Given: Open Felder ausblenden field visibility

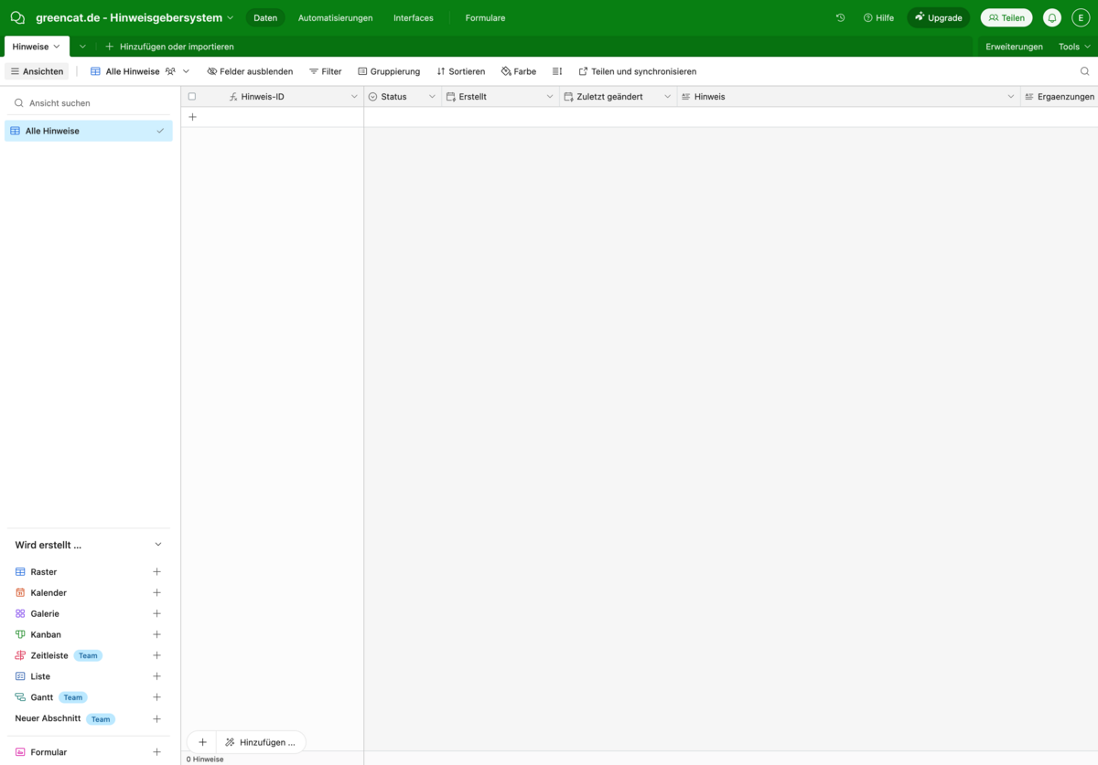Looking at the screenshot, I should click(x=250, y=71).
